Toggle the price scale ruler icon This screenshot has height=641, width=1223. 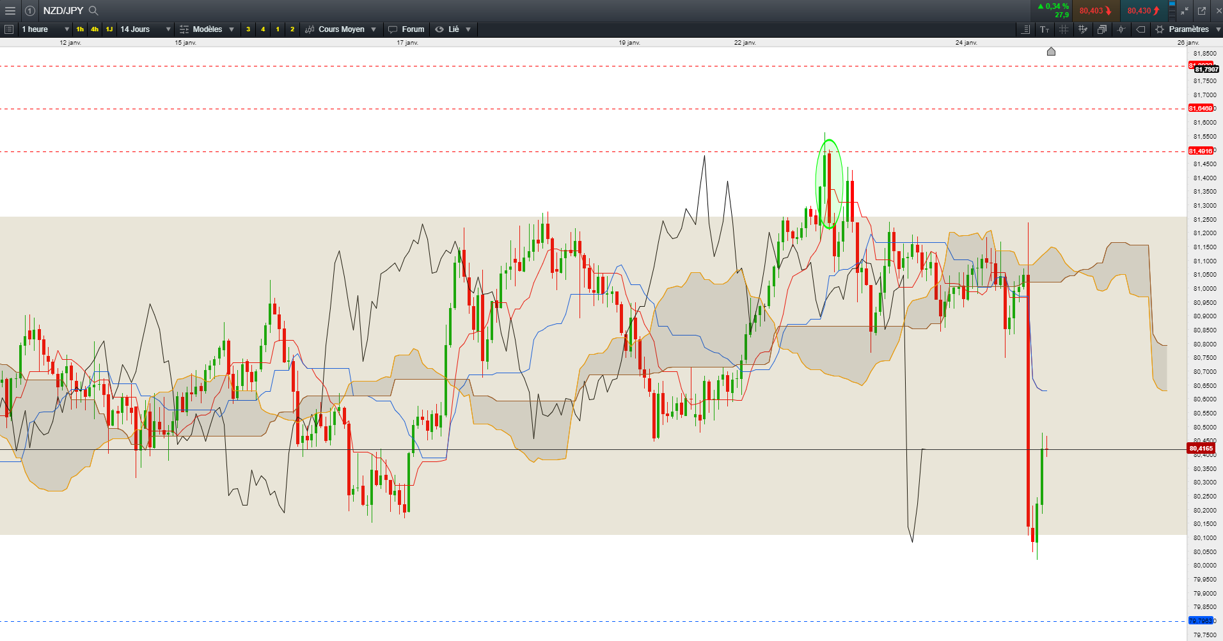(1025, 29)
